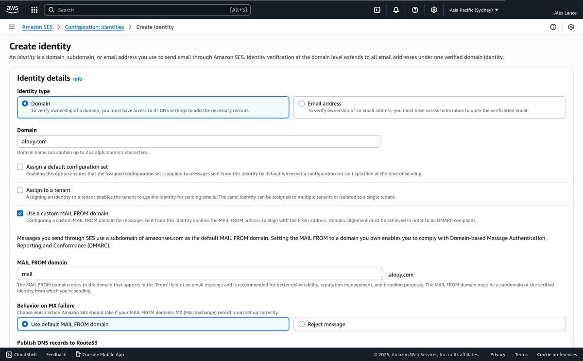Expand the Asia Pacific (Sydney) region dropdown

point(474,10)
